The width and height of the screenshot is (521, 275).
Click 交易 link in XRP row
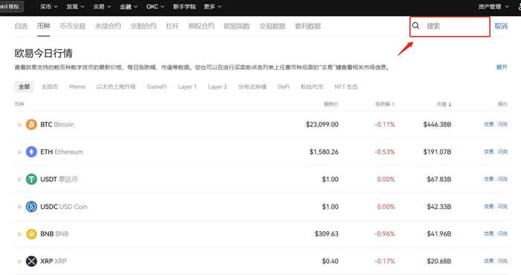click(488, 261)
